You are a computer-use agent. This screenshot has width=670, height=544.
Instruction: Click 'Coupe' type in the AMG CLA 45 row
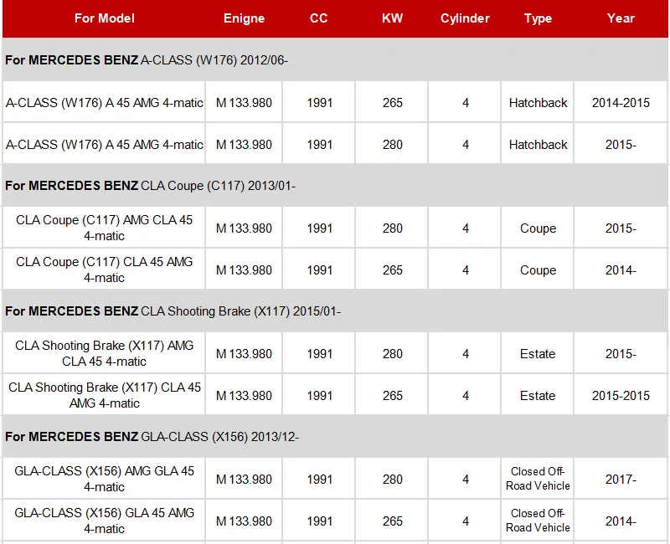click(538, 228)
